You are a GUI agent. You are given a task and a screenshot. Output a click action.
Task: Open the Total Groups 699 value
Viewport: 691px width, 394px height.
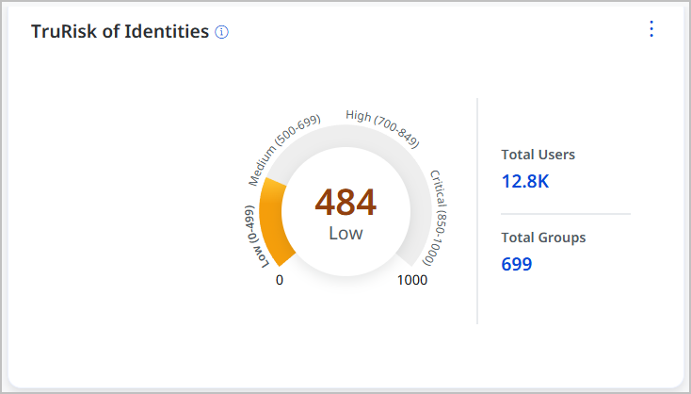pos(517,264)
